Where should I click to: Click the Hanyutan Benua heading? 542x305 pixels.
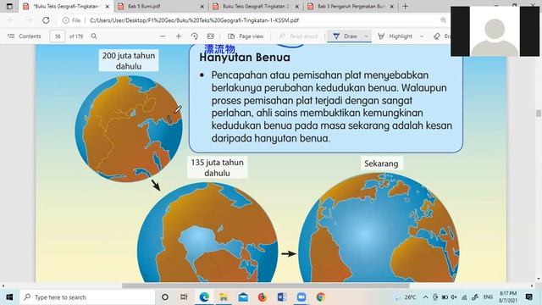pos(245,58)
